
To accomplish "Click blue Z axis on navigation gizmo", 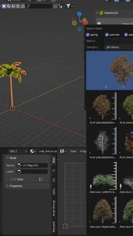I will click(x=79, y=14).
